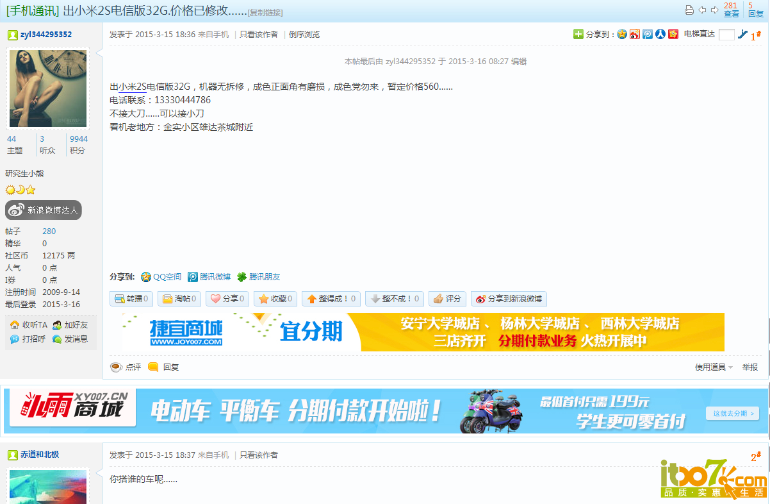Go to next thread with right arrow

pos(714,10)
